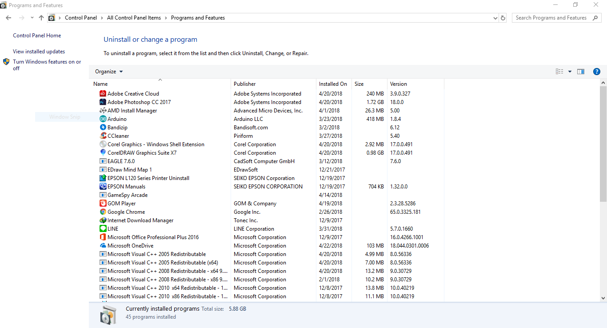Open the Organize dropdown menu
The width and height of the screenshot is (607, 328).
[109, 72]
